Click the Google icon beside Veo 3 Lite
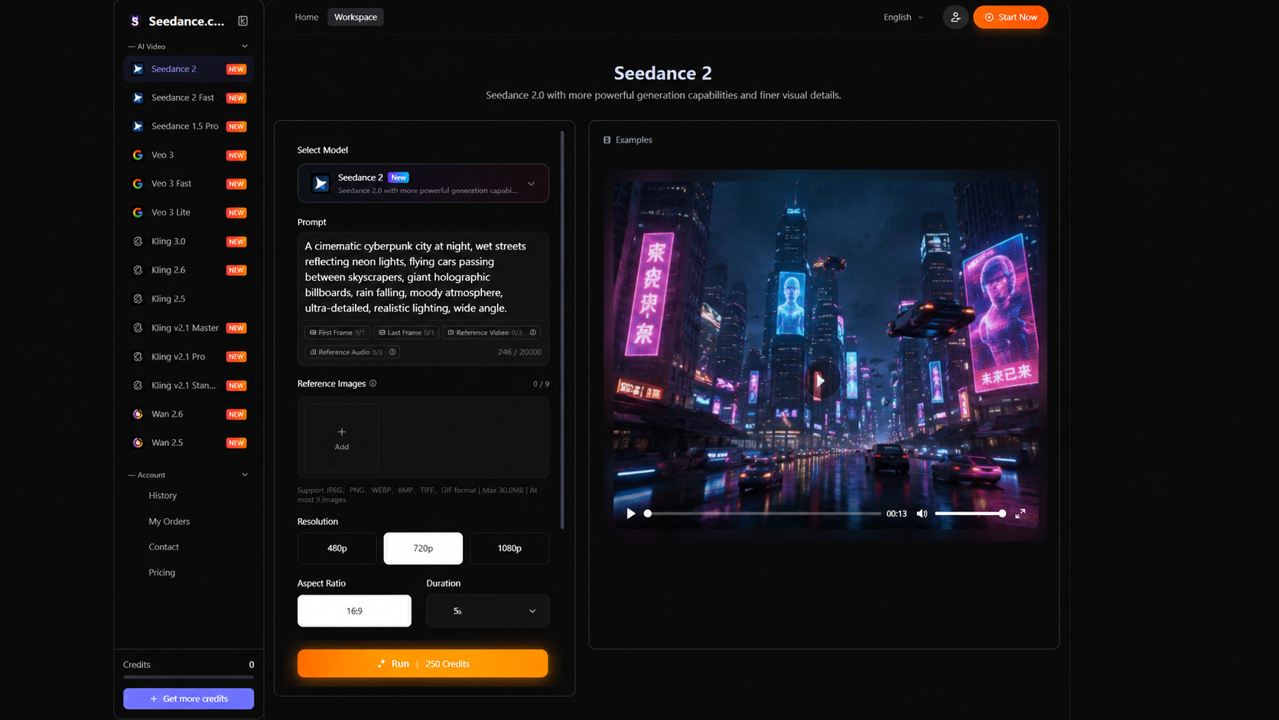Screen dimensions: 1279x720 (138, 213)
